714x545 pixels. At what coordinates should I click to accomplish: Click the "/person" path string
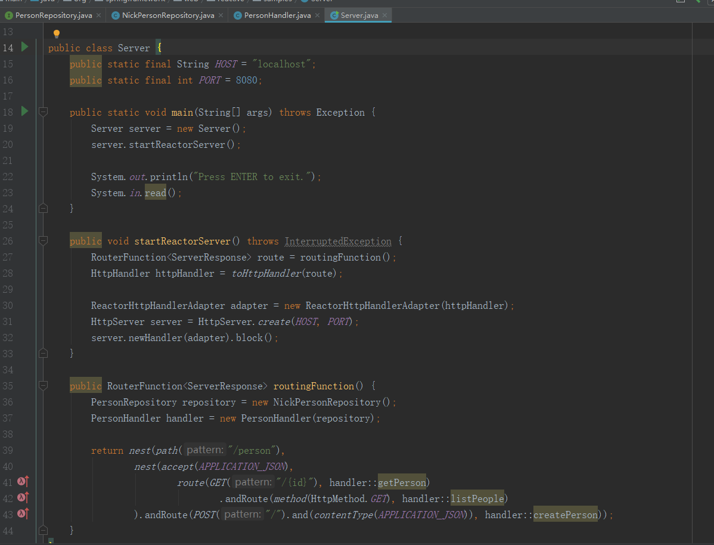pos(252,450)
